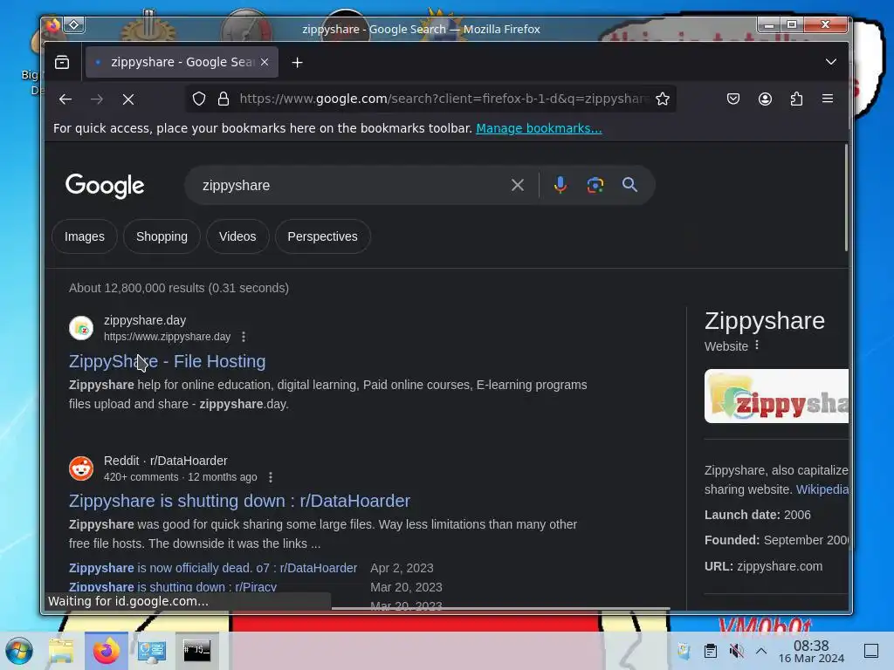Click the show desktop button

871,651
